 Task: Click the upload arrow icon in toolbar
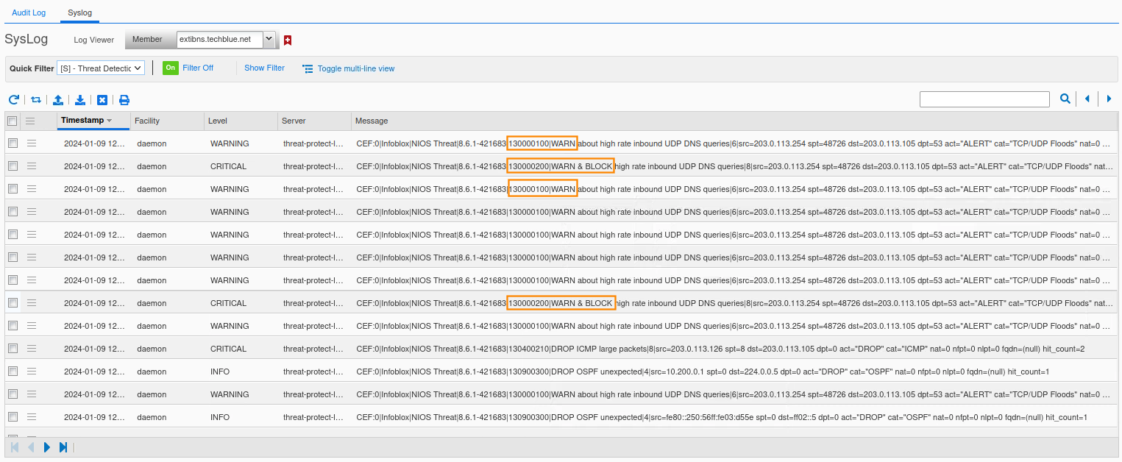(58, 99)
